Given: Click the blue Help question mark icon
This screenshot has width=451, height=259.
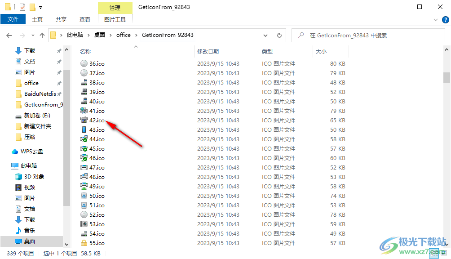Looking at the screenshot, I should click(445, 19).
